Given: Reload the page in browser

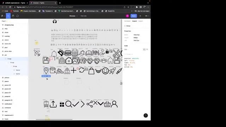Looking at the screenshot, I should [x=10, y=7].
